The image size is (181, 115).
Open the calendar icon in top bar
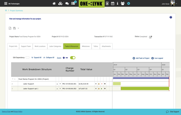pos(113,4)
